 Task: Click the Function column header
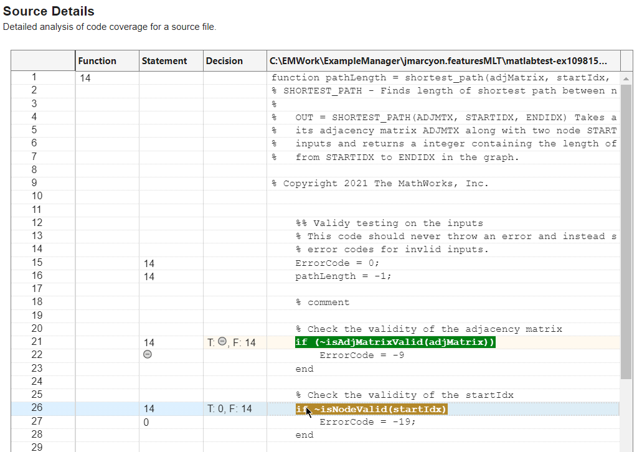[97, 61]
